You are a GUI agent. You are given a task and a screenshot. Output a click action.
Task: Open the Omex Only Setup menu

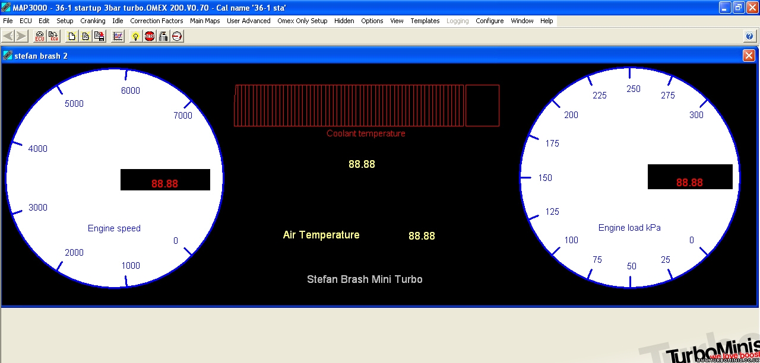pos(302,21)
